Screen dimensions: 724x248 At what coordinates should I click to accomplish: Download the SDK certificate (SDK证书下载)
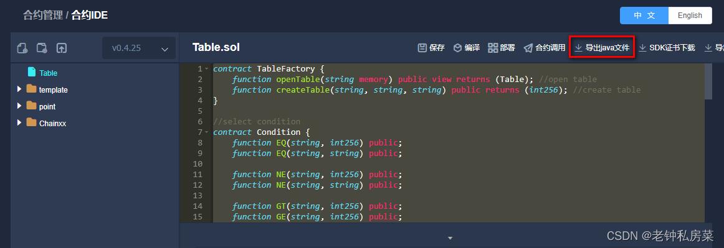tap(667, 47)
